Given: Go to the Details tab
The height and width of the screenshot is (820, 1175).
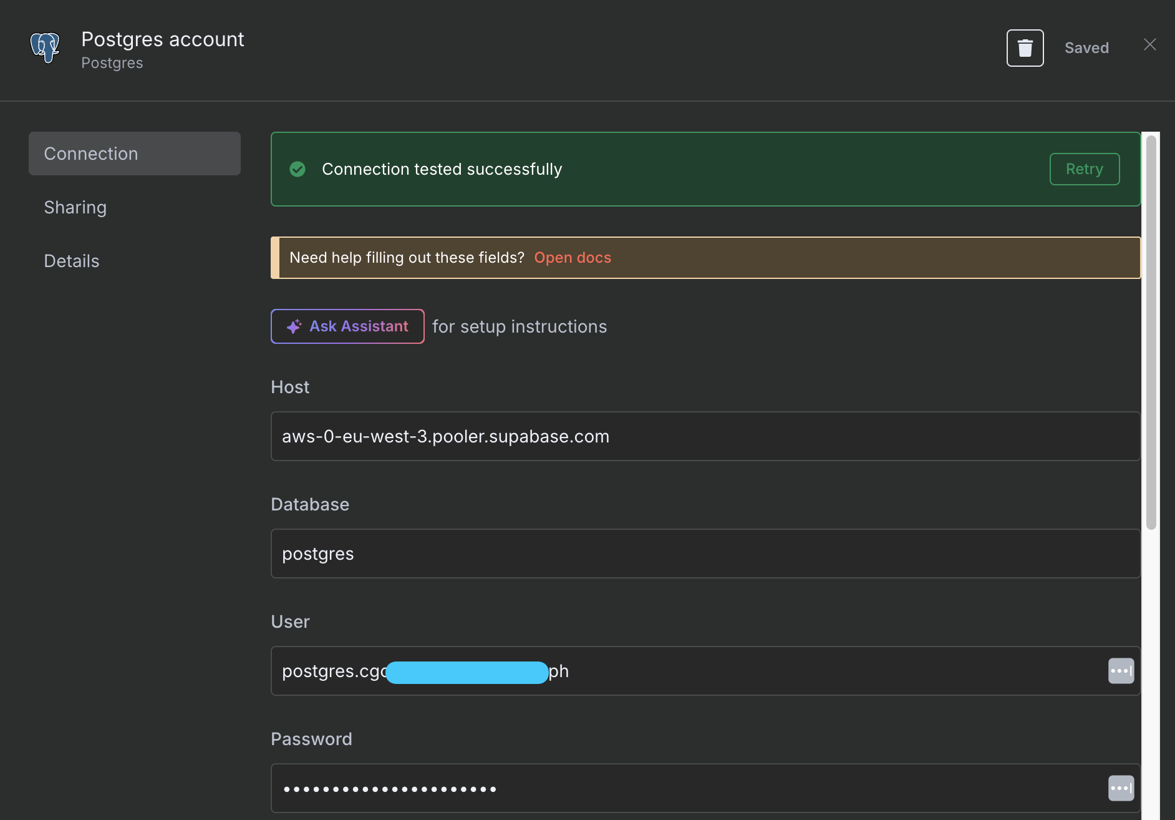Looking at the screenshot, I should (x=72, y=261).
